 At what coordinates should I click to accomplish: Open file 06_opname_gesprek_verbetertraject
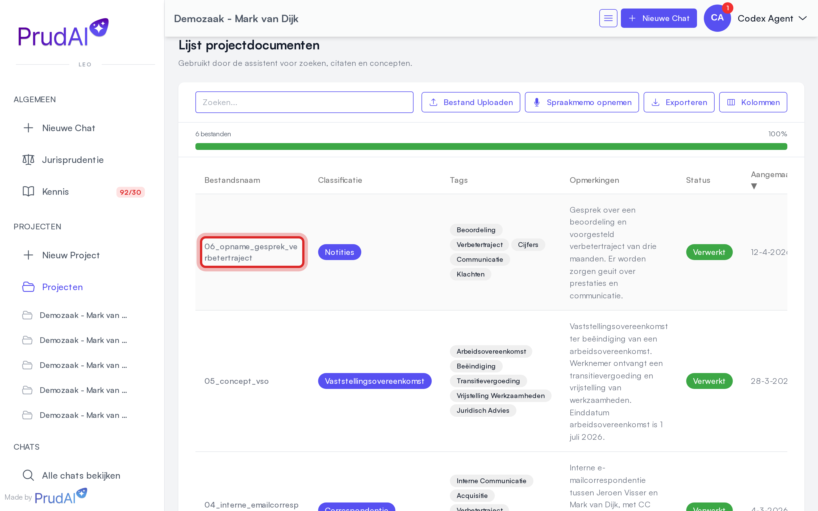pyautogui.click(x=251, y=252)
